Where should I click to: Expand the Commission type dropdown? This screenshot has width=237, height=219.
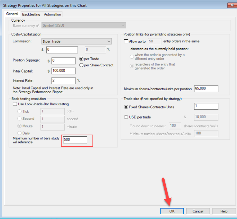click(x=77, y=41)
